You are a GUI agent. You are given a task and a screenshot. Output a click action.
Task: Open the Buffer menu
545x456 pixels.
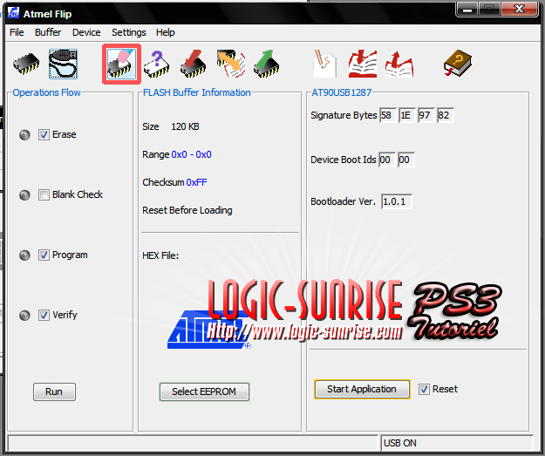click(48, 32)
